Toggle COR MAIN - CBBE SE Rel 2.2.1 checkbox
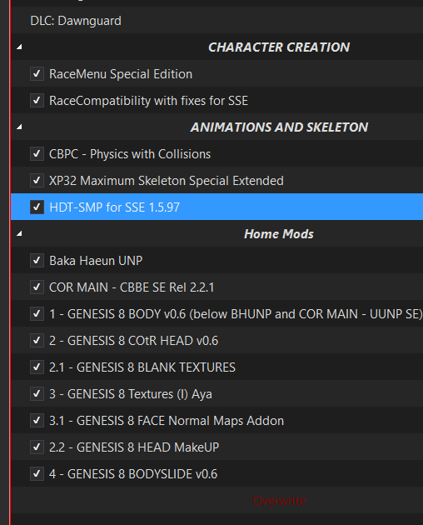 tap(37, 287)
